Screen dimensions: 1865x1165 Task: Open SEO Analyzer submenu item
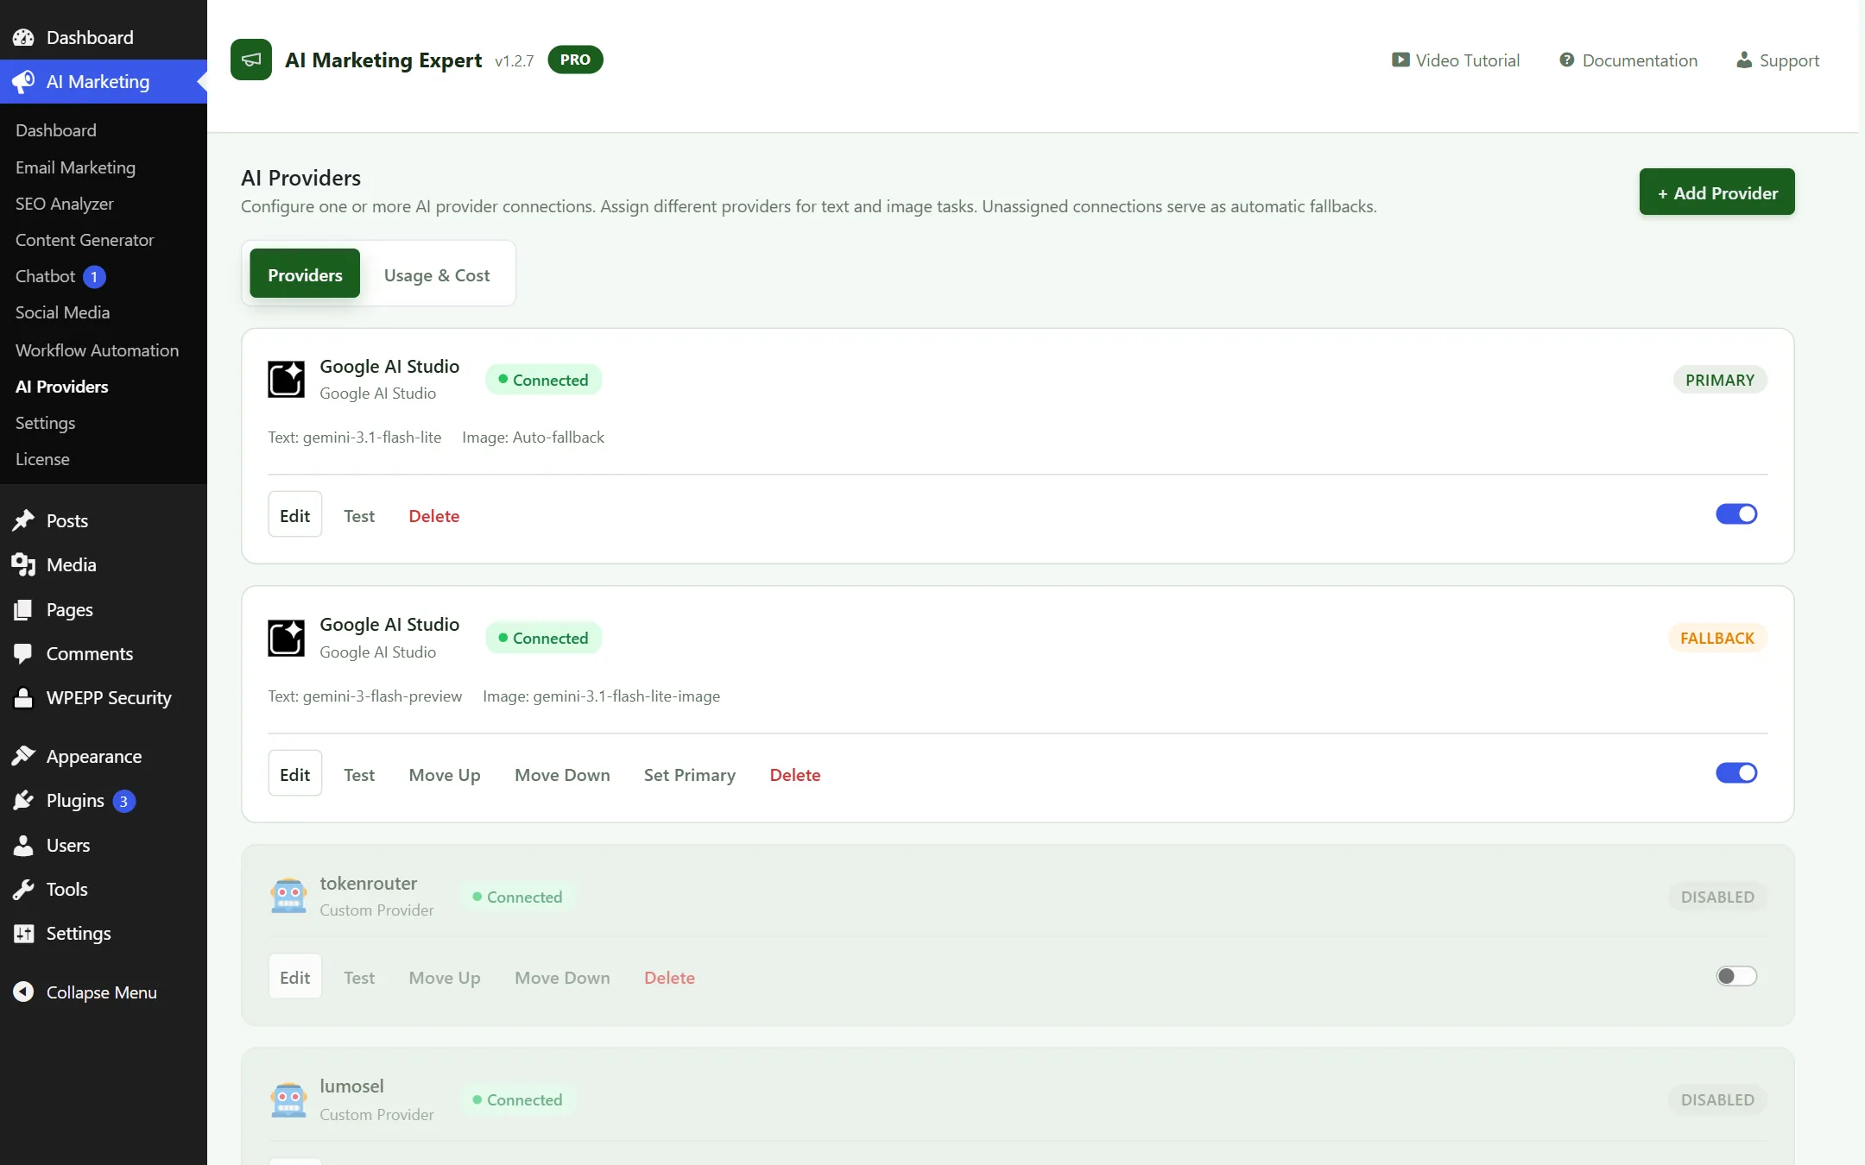65,204
